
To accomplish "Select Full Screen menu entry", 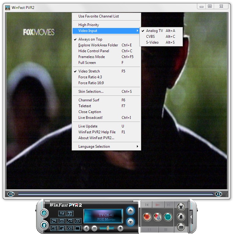I will click(x=87, y=63).
